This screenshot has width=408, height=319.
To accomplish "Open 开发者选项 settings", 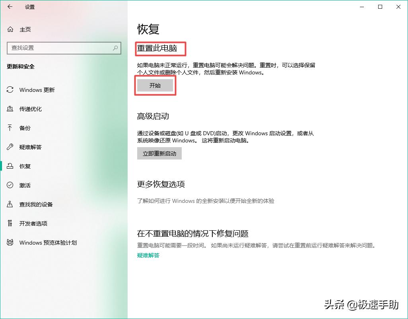I will (11, 224).
